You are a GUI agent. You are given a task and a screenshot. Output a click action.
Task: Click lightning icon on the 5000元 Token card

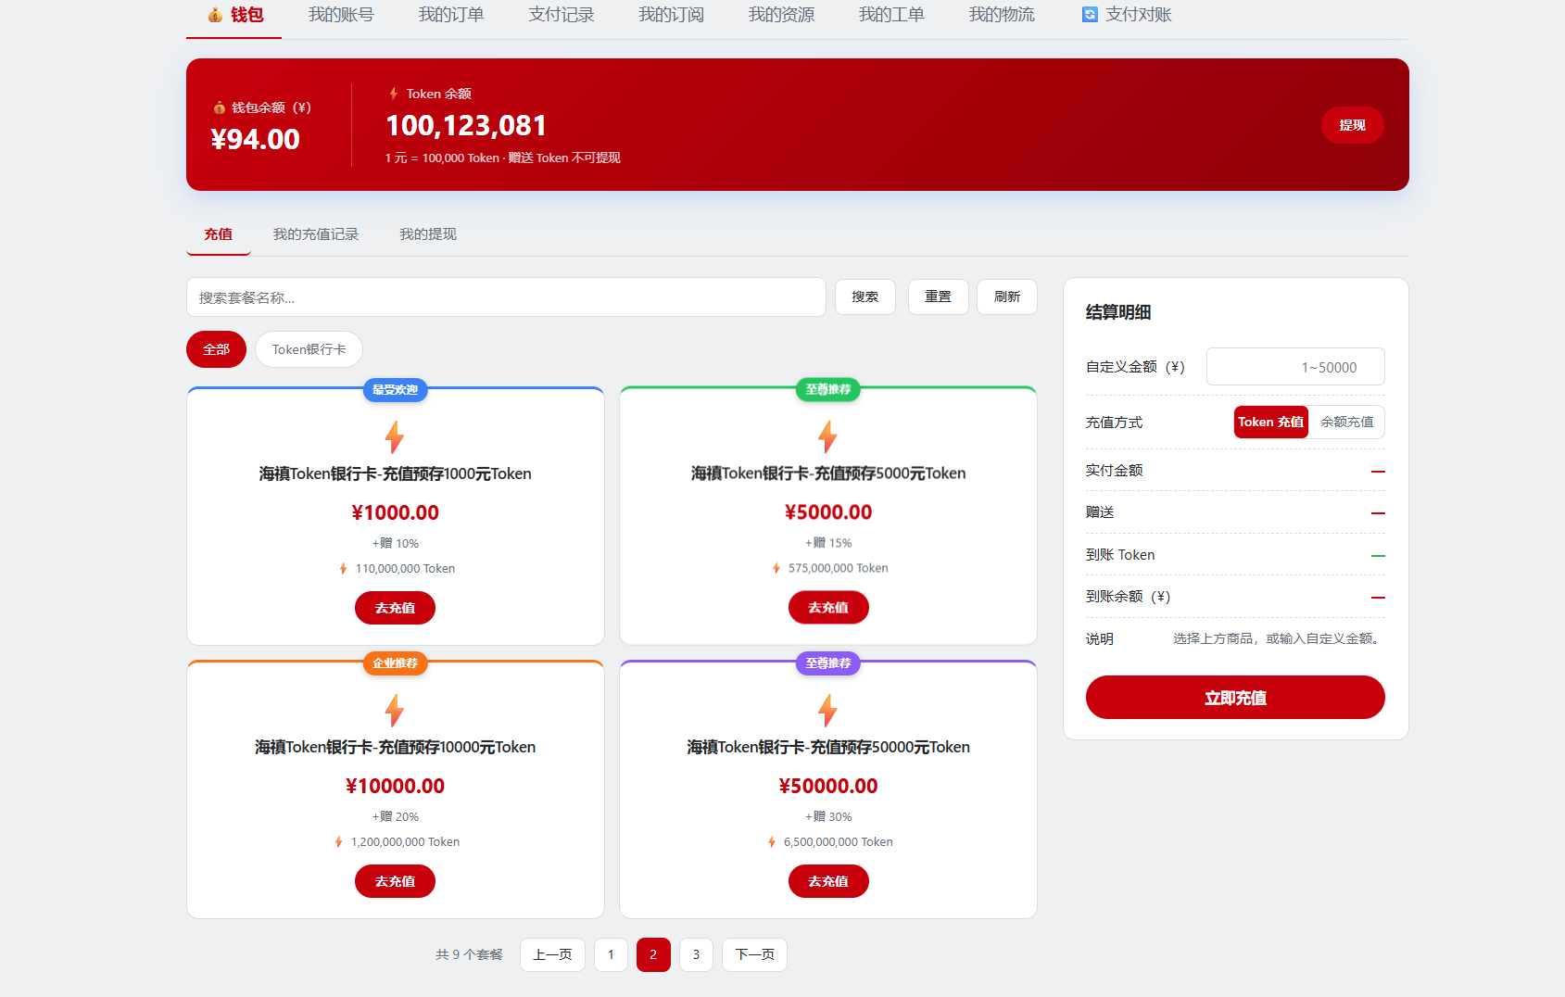pyautogui.click(x=827, y=436)
